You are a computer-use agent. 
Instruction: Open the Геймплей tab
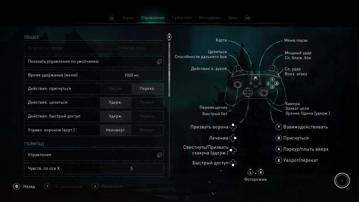182,18
